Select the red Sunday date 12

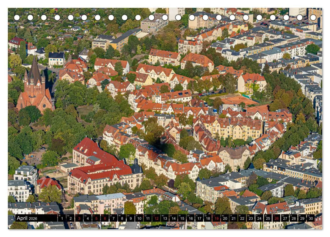click(156, 218)
